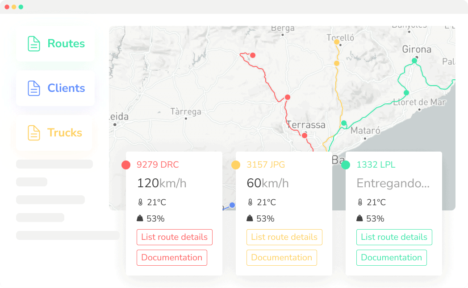Click the green dot beside 1332 LPL

pyautogui.click(x=346, y=165)
